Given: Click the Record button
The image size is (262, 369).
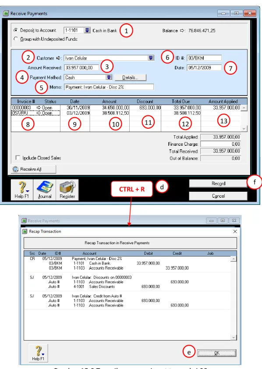Looking at the screenshot, I should pyautogui.click(x=218, y=183).
